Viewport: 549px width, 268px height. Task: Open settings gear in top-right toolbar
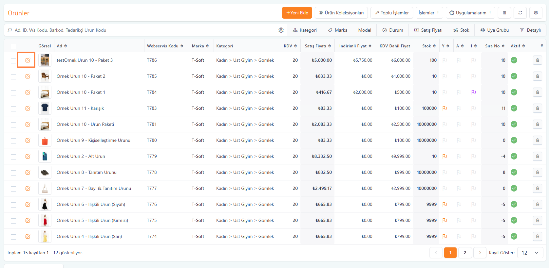pos(536,13)
